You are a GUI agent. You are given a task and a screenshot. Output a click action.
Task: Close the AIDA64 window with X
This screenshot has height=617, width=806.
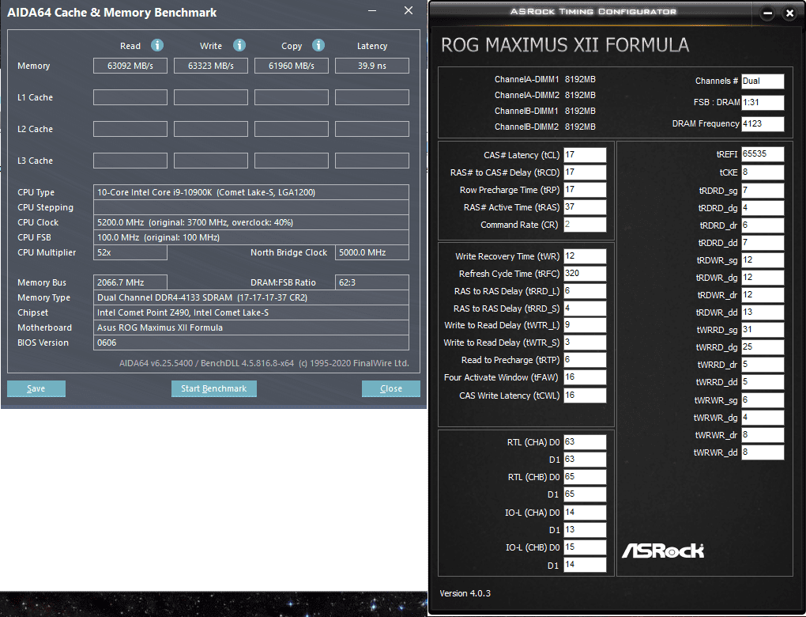pyautogui.click(x=409, y=10)
